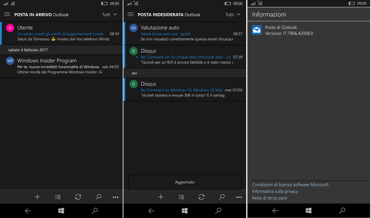Tap battery indicator on Informazioni phone
371x218 pixels.
[351, 3]
